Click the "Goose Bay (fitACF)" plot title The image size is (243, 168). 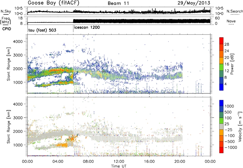point(53,3)
